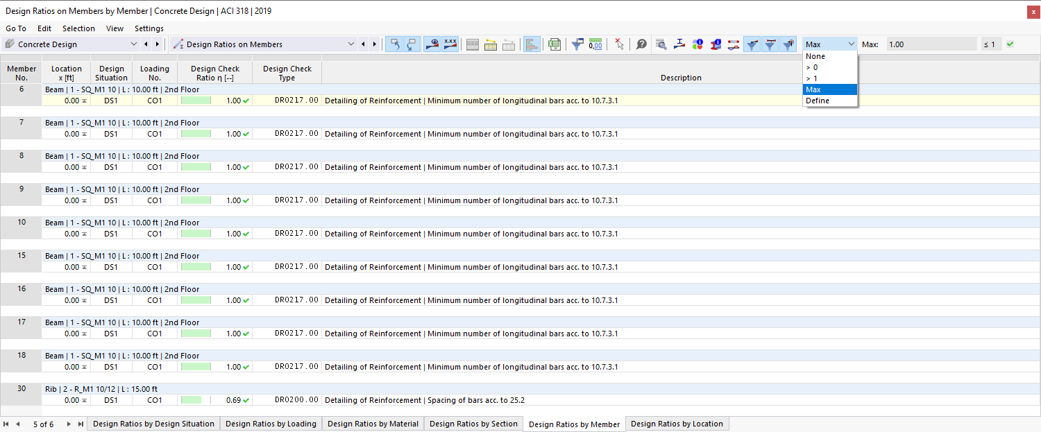This screenshot has width=1041, height=432.
Task: Click the green ratio bar for Member 7
Action: point(196,134)
